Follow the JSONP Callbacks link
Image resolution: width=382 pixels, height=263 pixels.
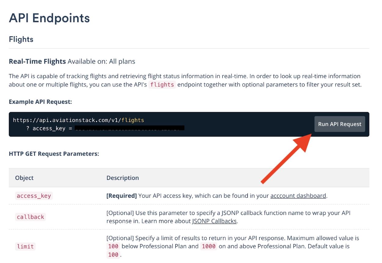214,221
